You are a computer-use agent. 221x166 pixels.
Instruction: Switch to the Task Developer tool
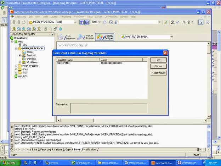click(x=67, y=37)
